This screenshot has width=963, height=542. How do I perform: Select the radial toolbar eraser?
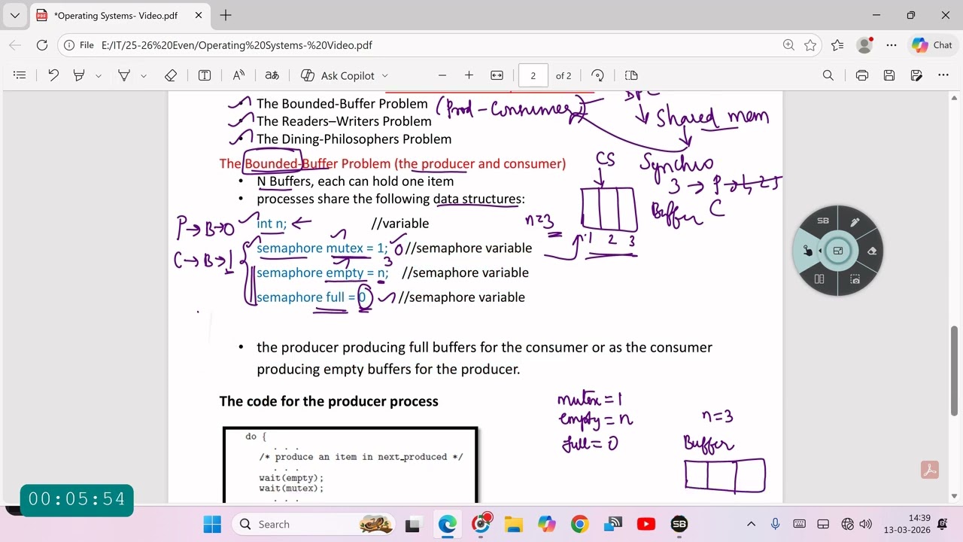(x=872, y=251)
